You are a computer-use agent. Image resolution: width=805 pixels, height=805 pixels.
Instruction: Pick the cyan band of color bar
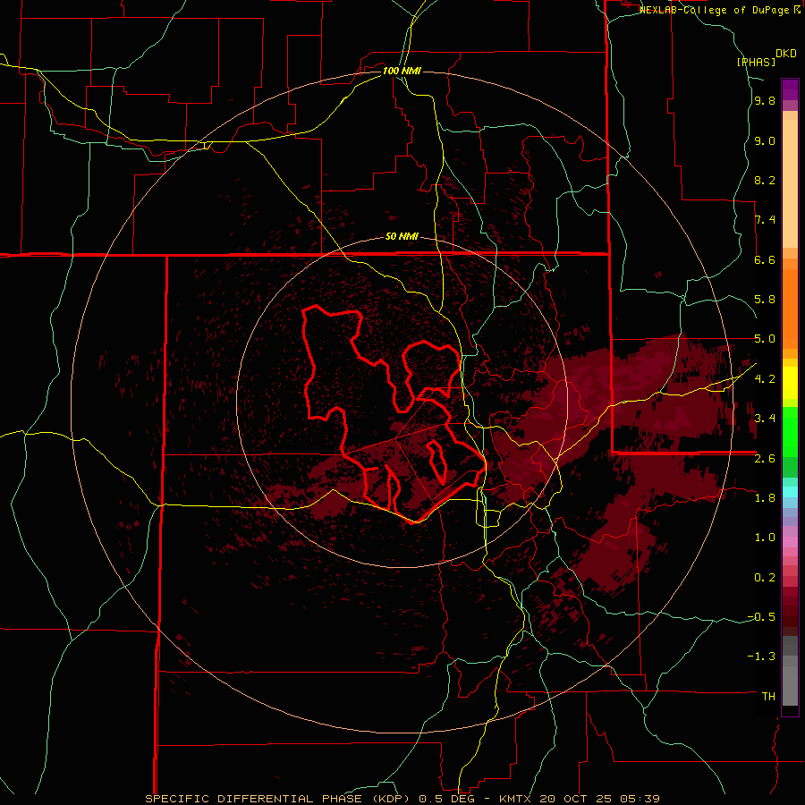pos(790,492)
